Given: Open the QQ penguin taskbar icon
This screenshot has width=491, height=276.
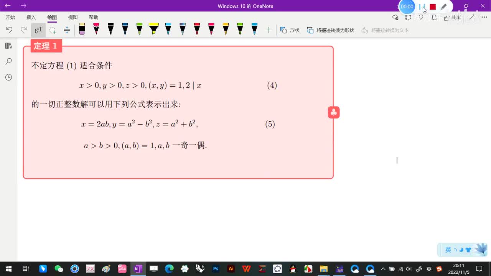Looking at the screenshot, I should (293, 269).
